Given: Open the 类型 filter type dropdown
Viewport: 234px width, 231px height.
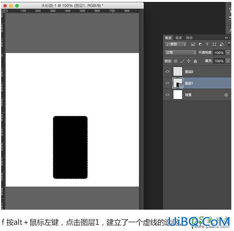Looking at the screenshot, I should click(176, 44).
